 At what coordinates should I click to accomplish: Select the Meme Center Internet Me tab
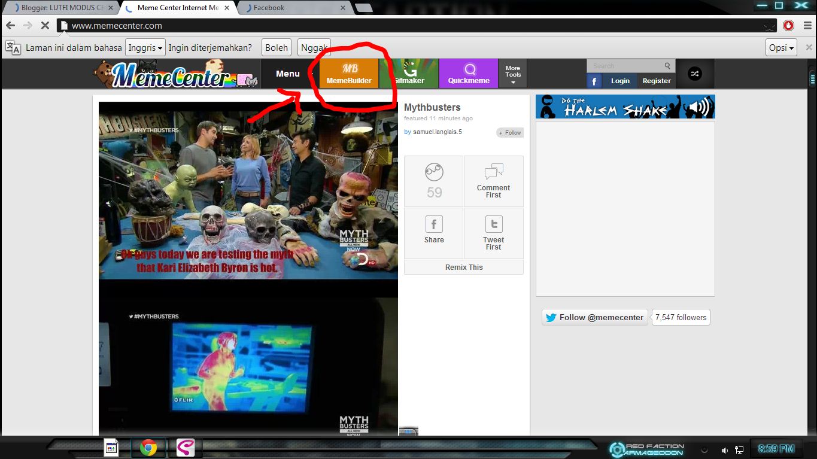click(178, 8)
